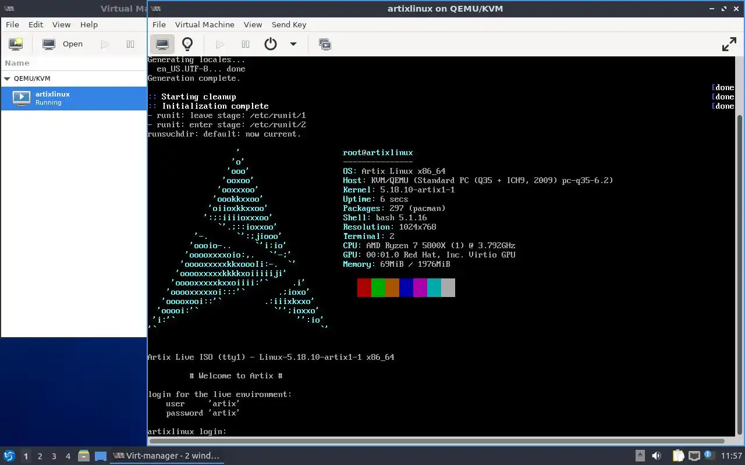Click the "Welcome to Artix" text line
745x465 pixels.
click(236, 375)
